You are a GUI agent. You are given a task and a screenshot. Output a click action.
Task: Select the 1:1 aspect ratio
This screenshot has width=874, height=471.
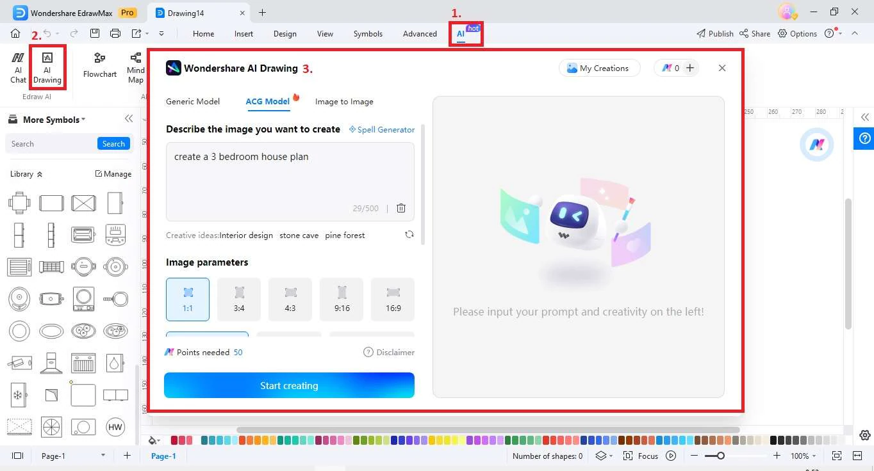click(x=188, y=299)
